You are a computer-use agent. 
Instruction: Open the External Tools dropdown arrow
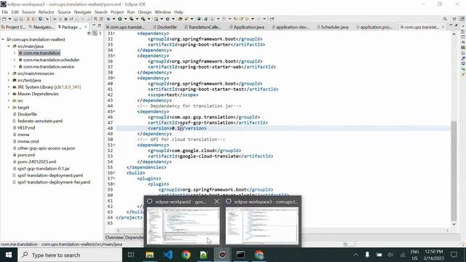click(x=149, y=19)
